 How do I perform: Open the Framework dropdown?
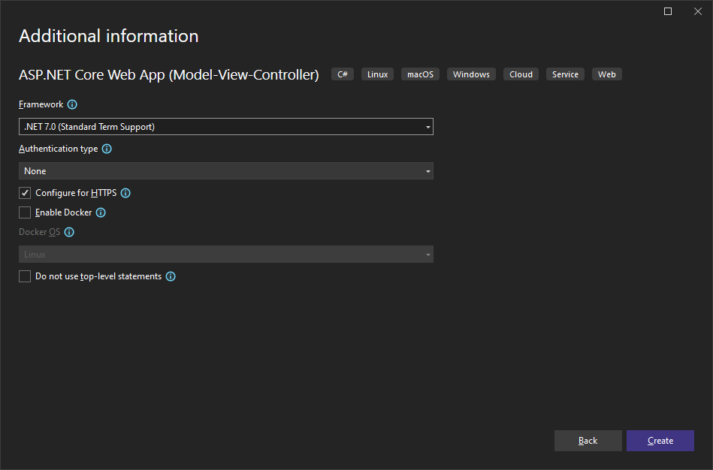point(225,127)
